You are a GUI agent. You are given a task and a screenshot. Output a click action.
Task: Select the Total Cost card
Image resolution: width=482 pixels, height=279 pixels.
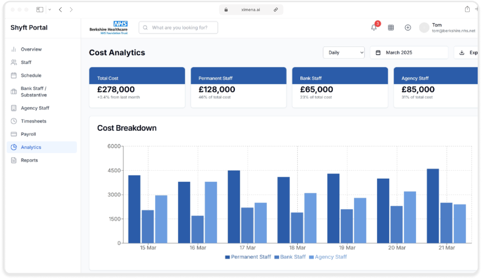137,87
